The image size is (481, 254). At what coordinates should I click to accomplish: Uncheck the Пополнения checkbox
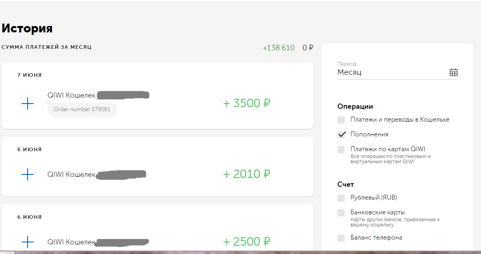[341, 134]
